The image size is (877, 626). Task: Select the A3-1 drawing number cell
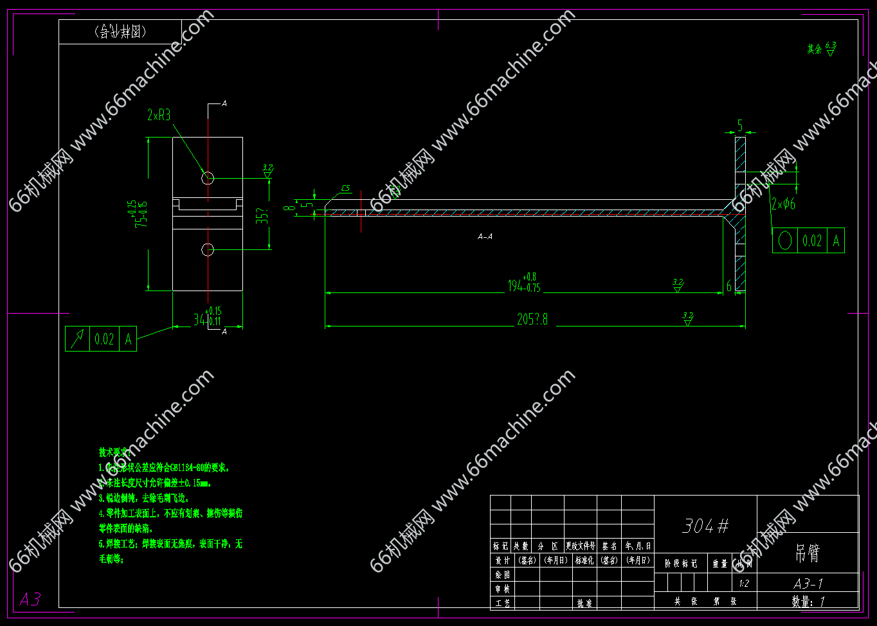click(808, 584)
